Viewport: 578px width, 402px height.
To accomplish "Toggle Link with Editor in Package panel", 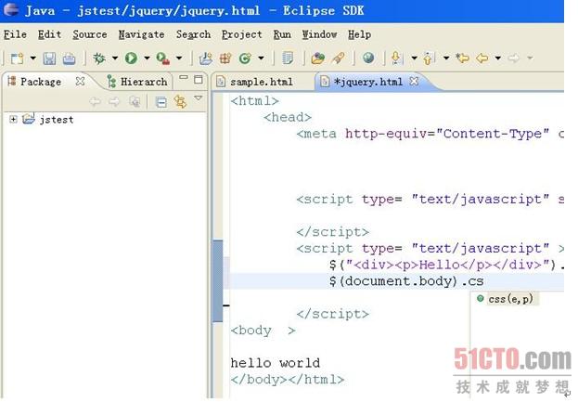I will point(180,101).
